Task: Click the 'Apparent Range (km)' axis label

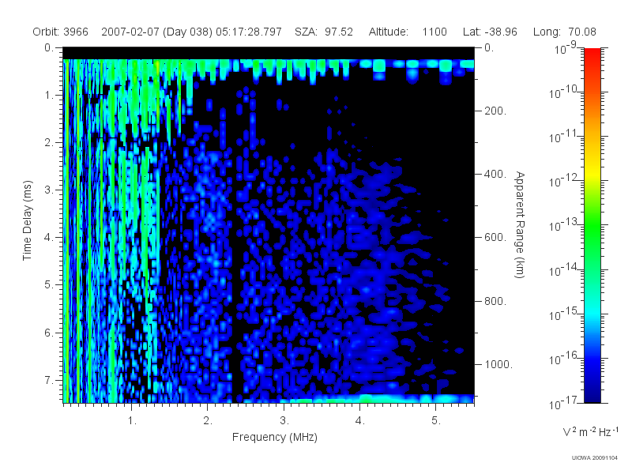Action: pos(520,224)
